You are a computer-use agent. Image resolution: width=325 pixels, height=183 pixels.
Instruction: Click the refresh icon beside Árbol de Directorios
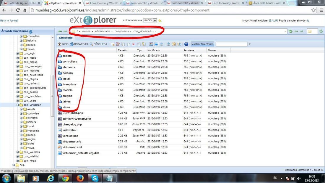[x=31, y=32]
